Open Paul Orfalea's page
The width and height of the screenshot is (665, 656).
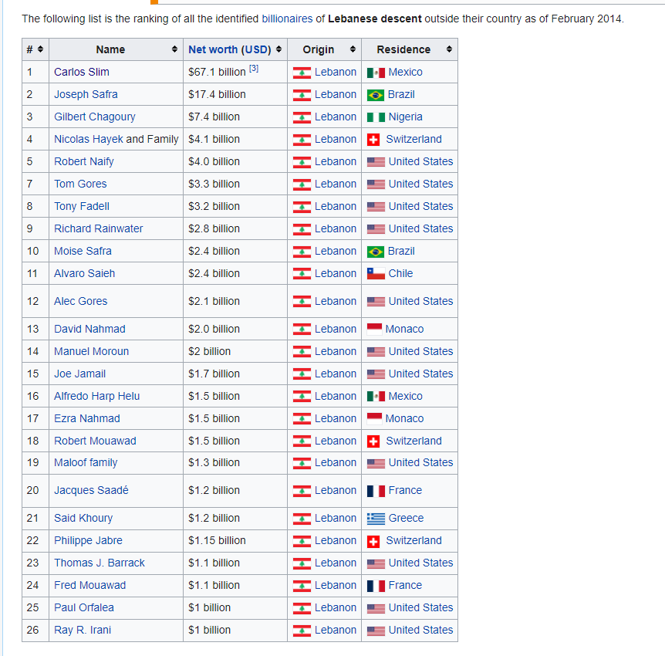pos(84,607)
